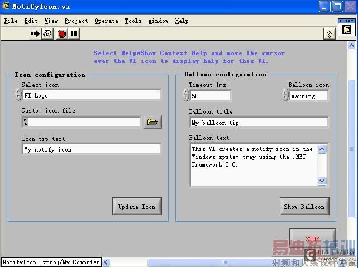This screenshot has height=268, width=358.
Task: Click the Balloon title input field
Action: point(259,123)
